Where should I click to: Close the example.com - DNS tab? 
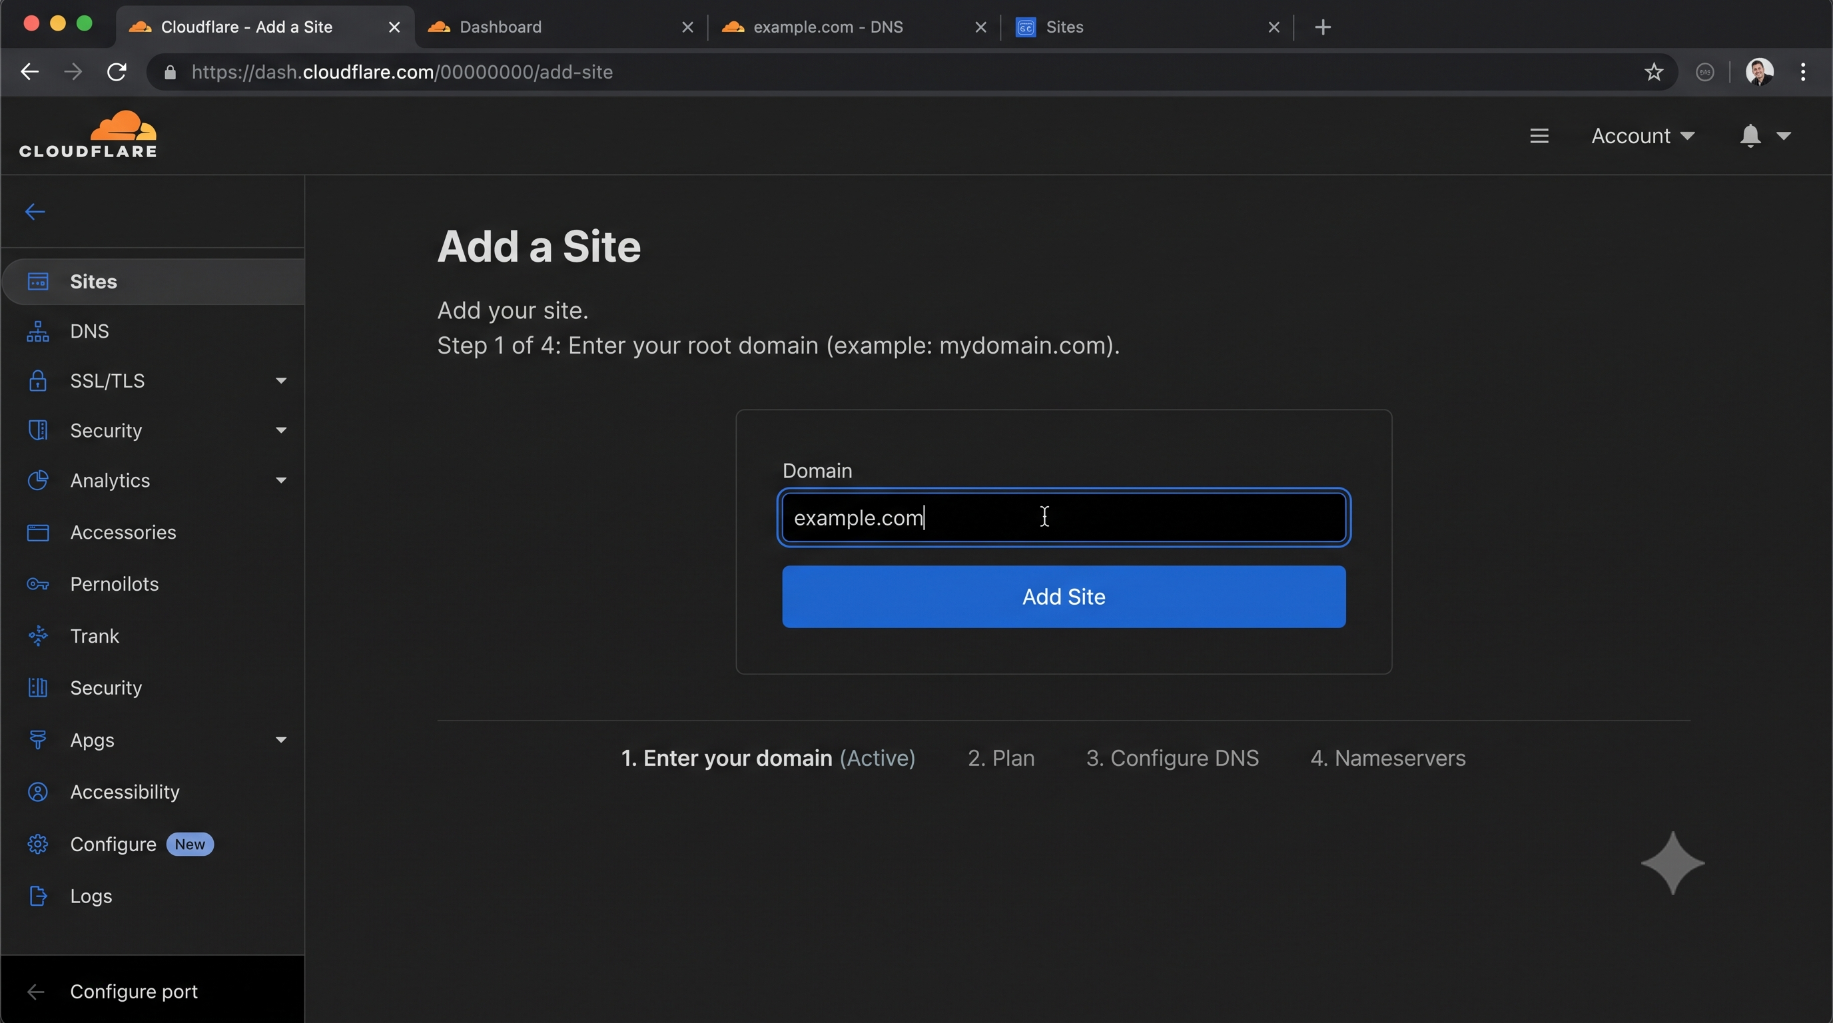(980, 27)
